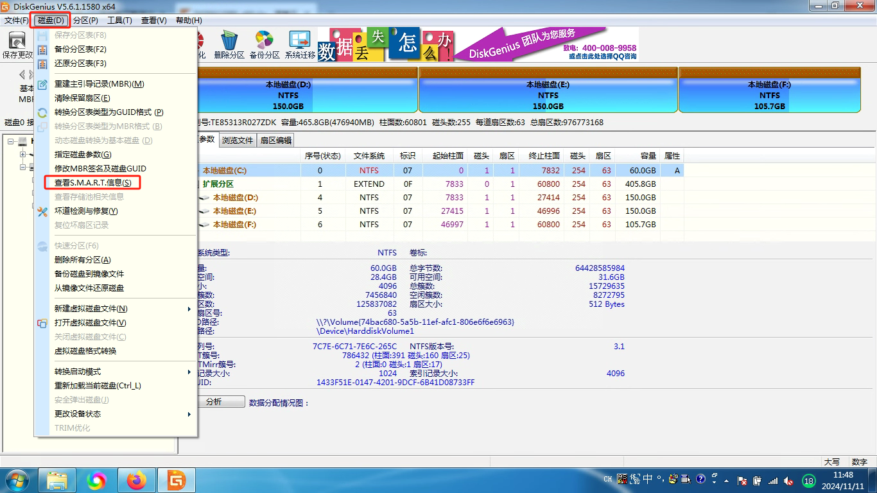Viewport: 877px width, 493px height.
Task: Open Chrome from the taskbar
Action: pyautogui.click(x=97, y=480)
